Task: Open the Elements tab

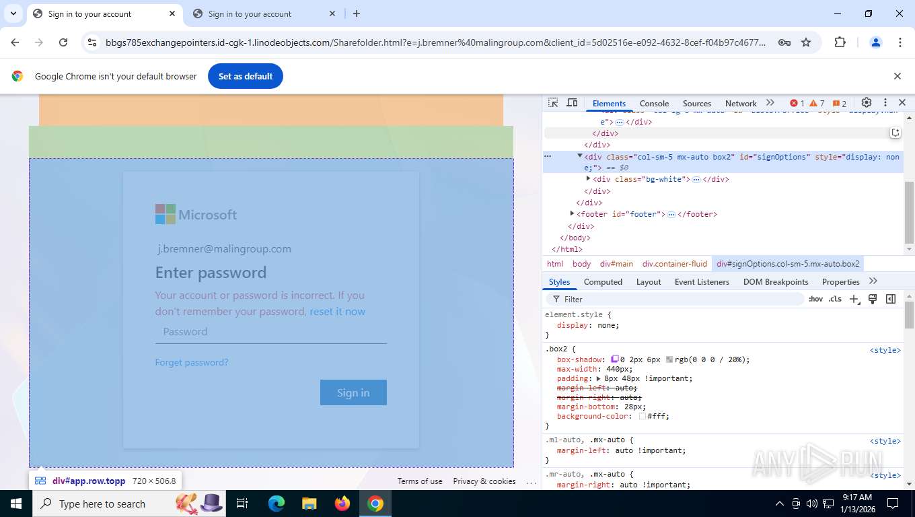Action: (609, 103)
